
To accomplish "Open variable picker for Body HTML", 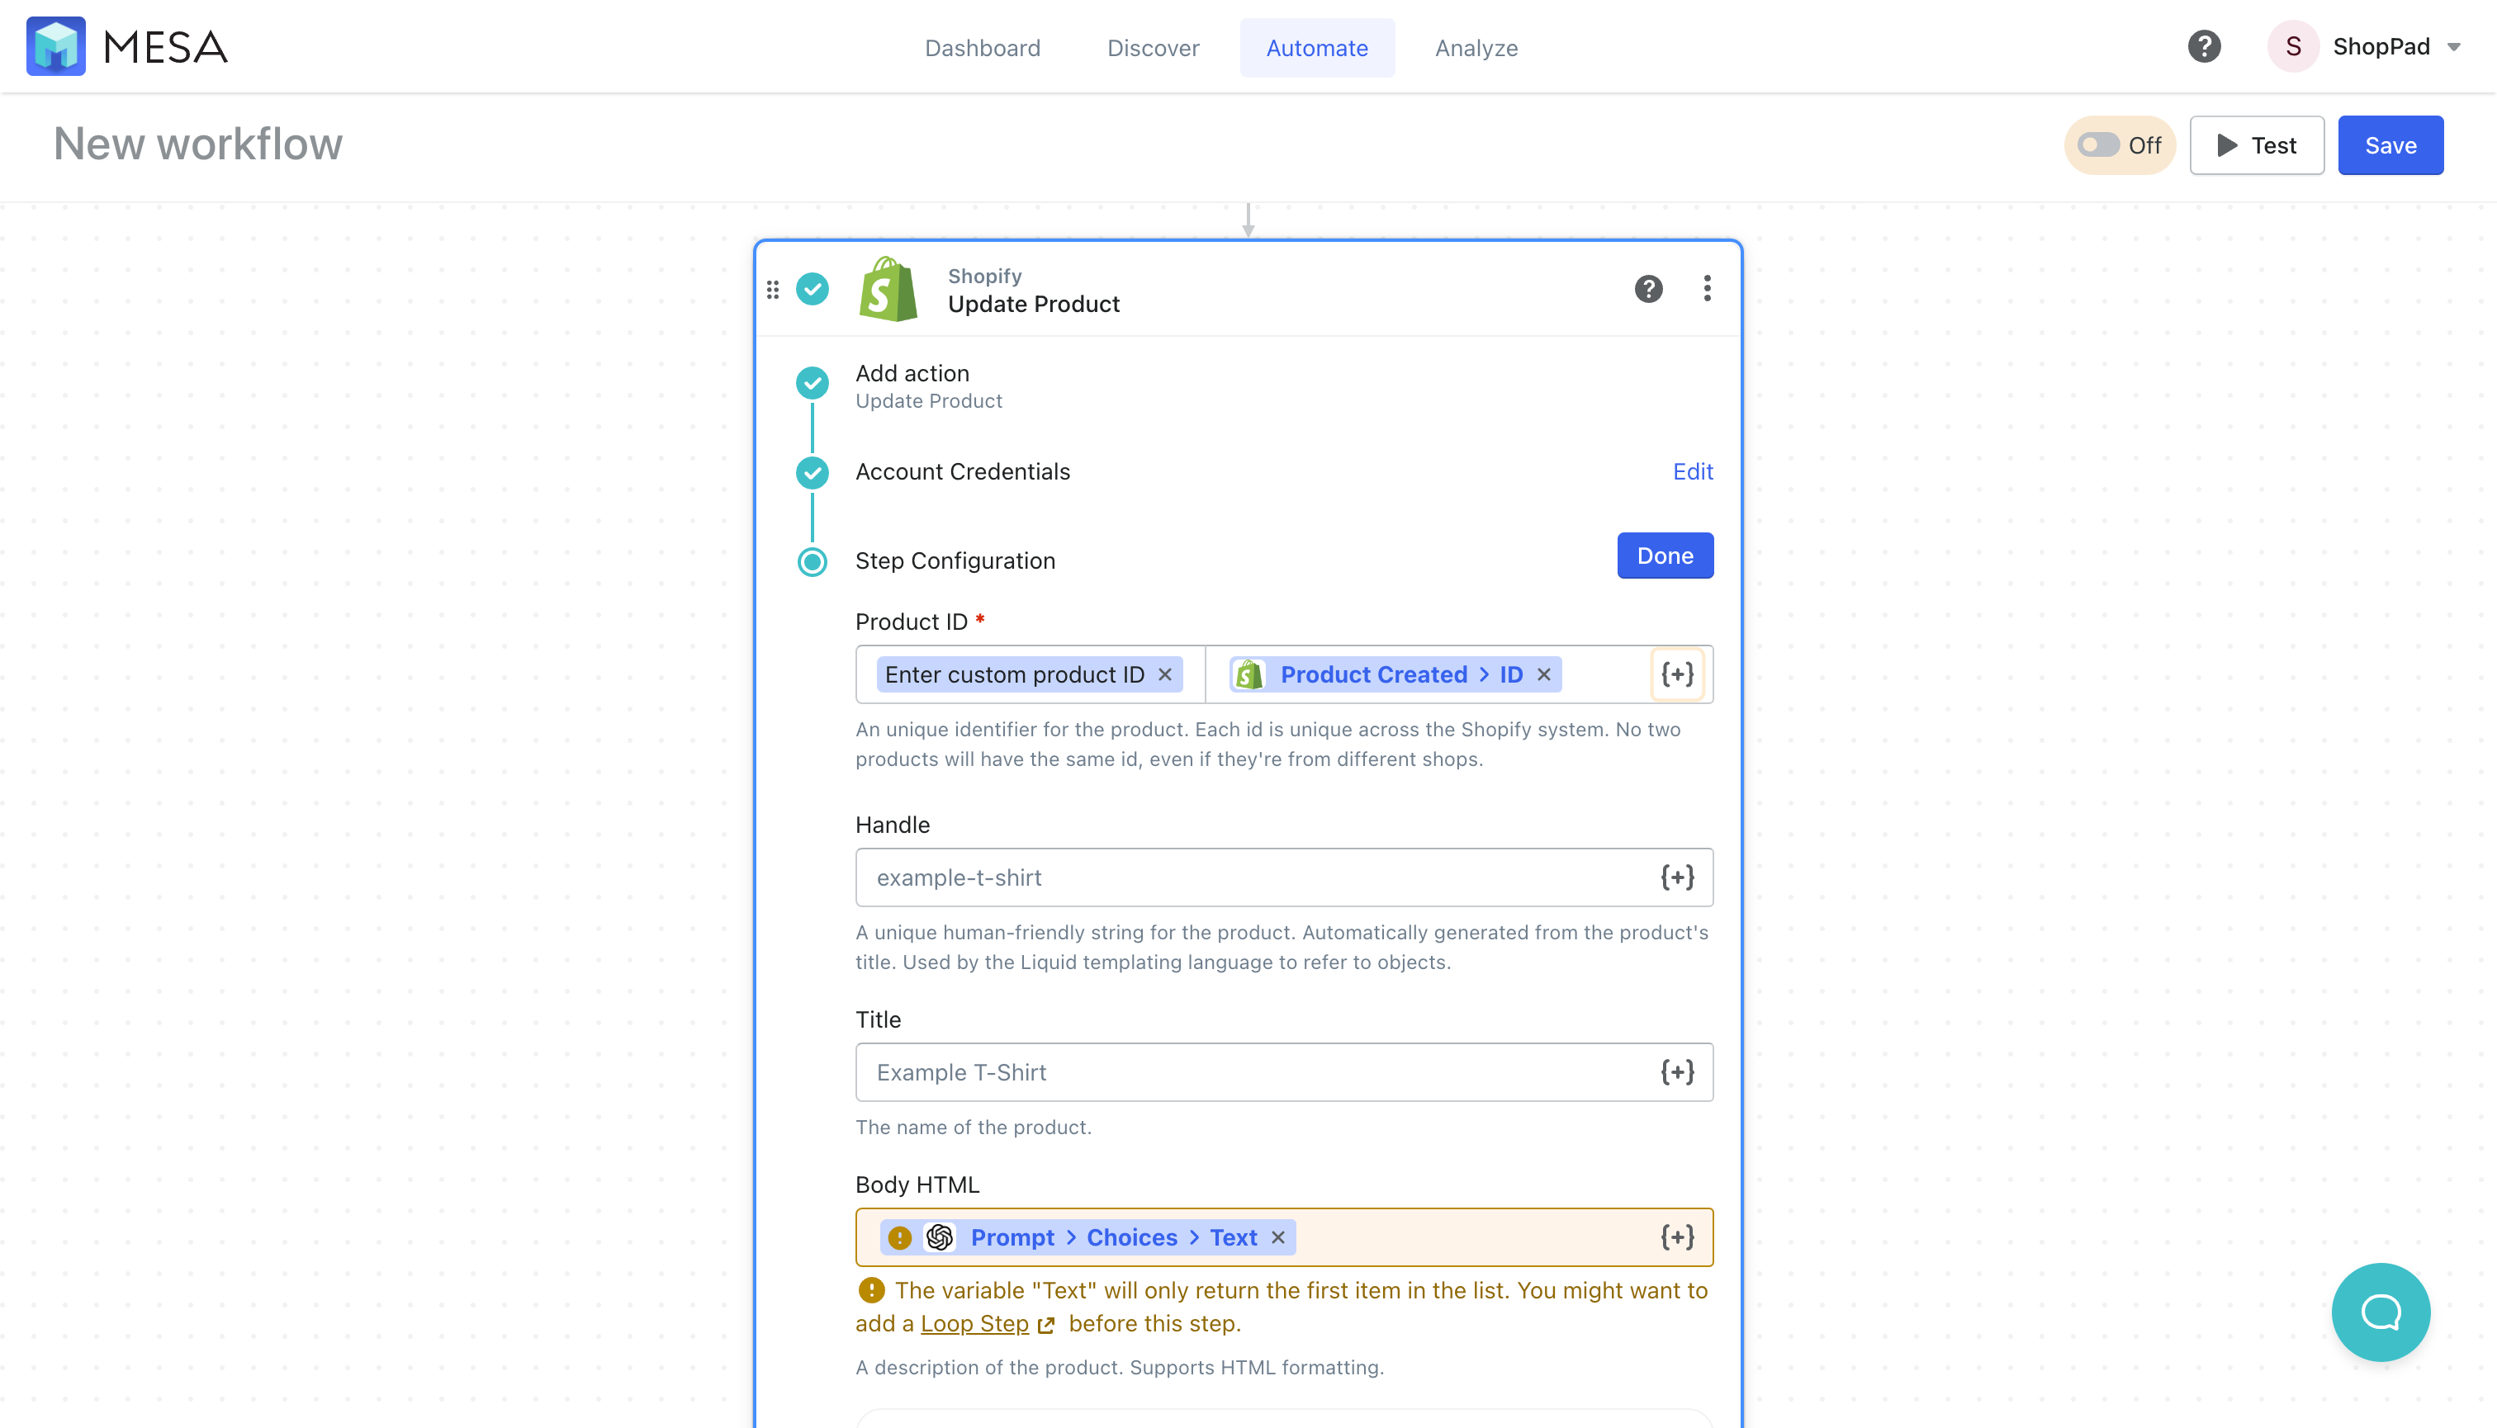I will tap(1678, 1237).
